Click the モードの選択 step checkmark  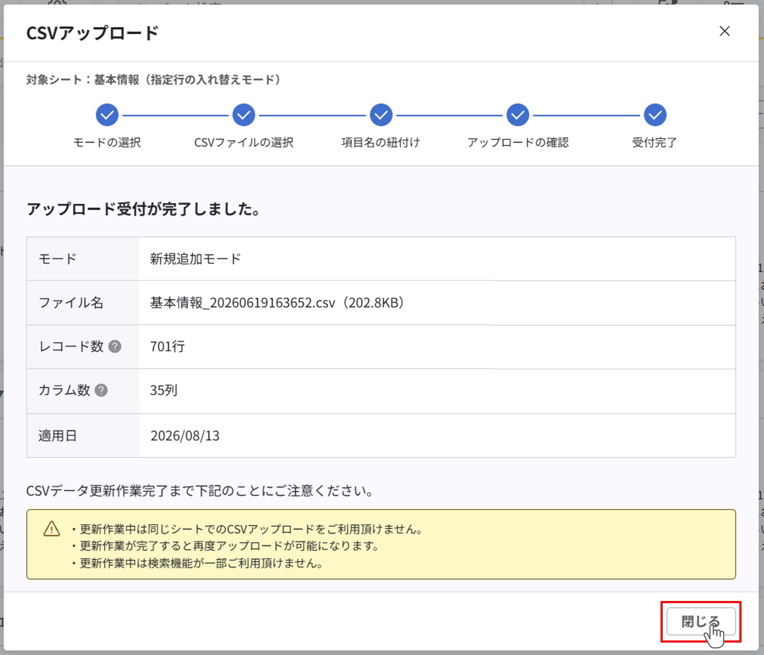[x=107, y=115]
